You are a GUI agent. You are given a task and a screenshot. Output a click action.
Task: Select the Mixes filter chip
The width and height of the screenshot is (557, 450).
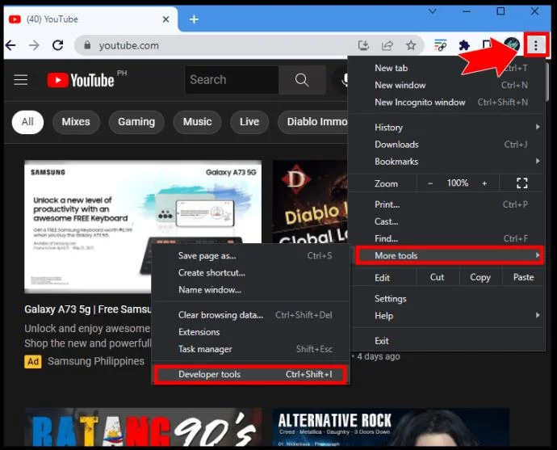76,122
